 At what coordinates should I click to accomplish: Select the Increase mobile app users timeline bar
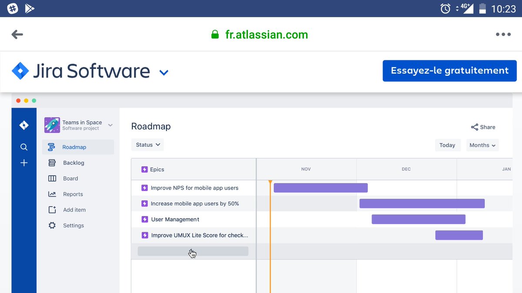422,204
